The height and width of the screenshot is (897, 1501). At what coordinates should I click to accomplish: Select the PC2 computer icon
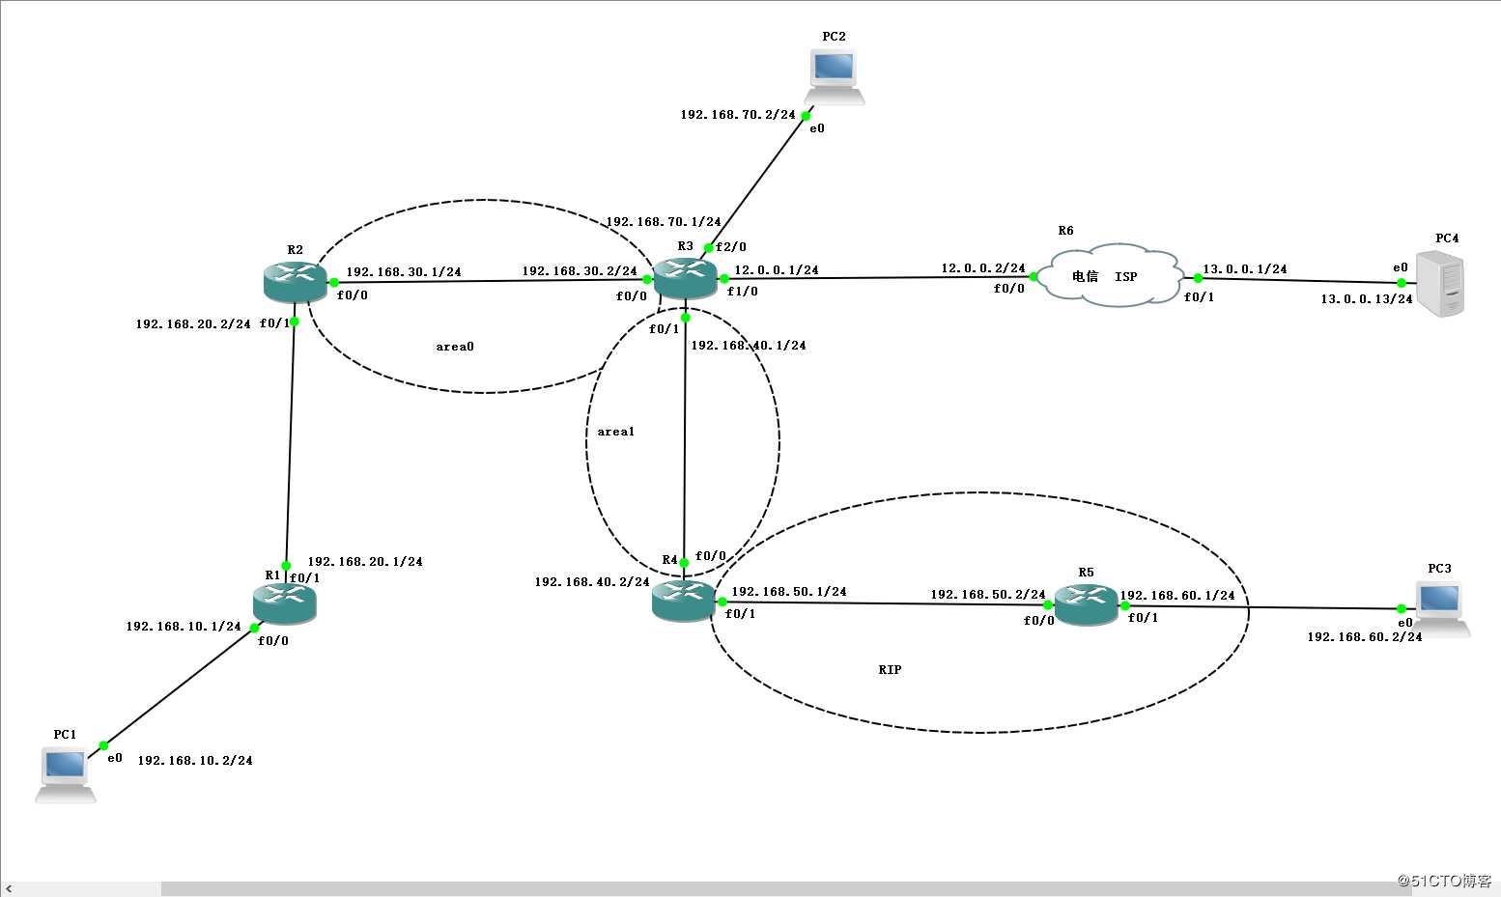click(x=835, y=76)
